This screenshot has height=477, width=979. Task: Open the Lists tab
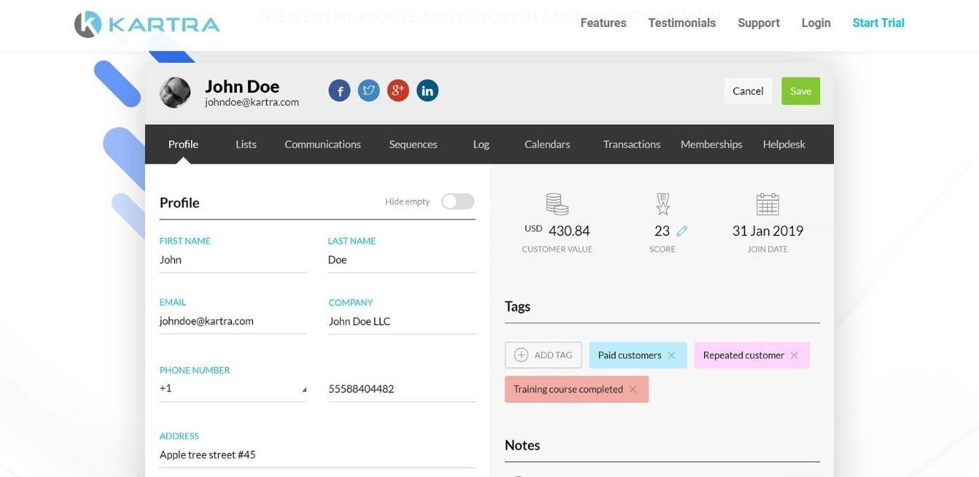tap(246, 144)
